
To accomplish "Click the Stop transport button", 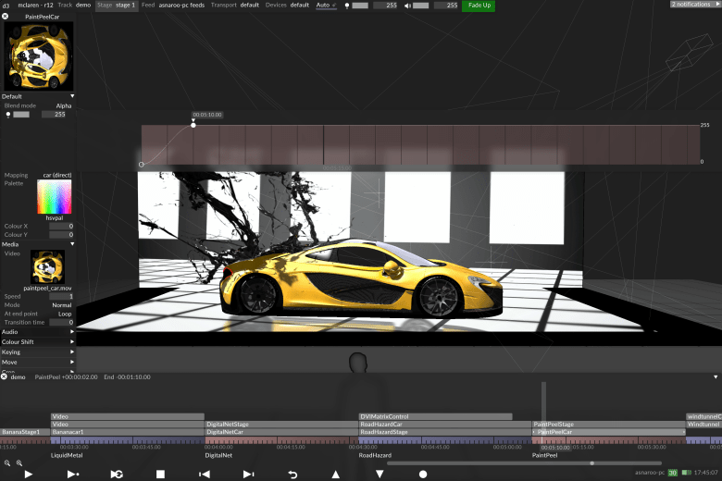I will coord(160,474).
